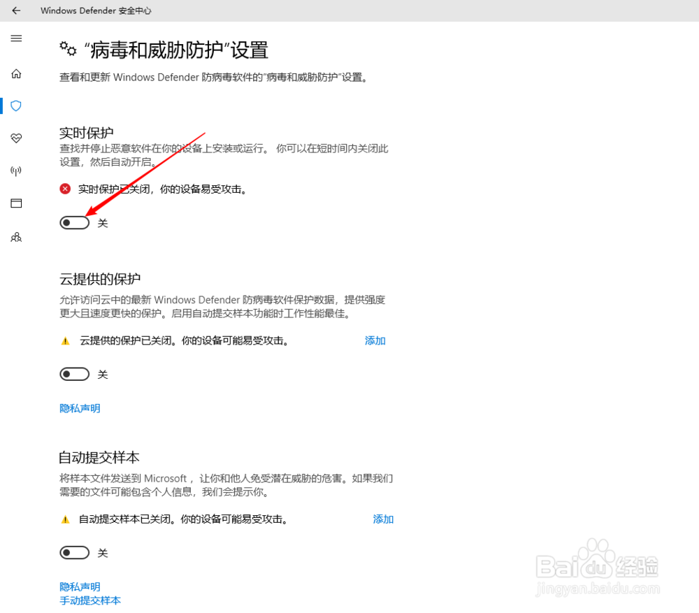This screenshot has width=699, height=613.
Task: Click the warning text 实时保护已关闭，你的设备易受攻击
Action: click(162, 189)
